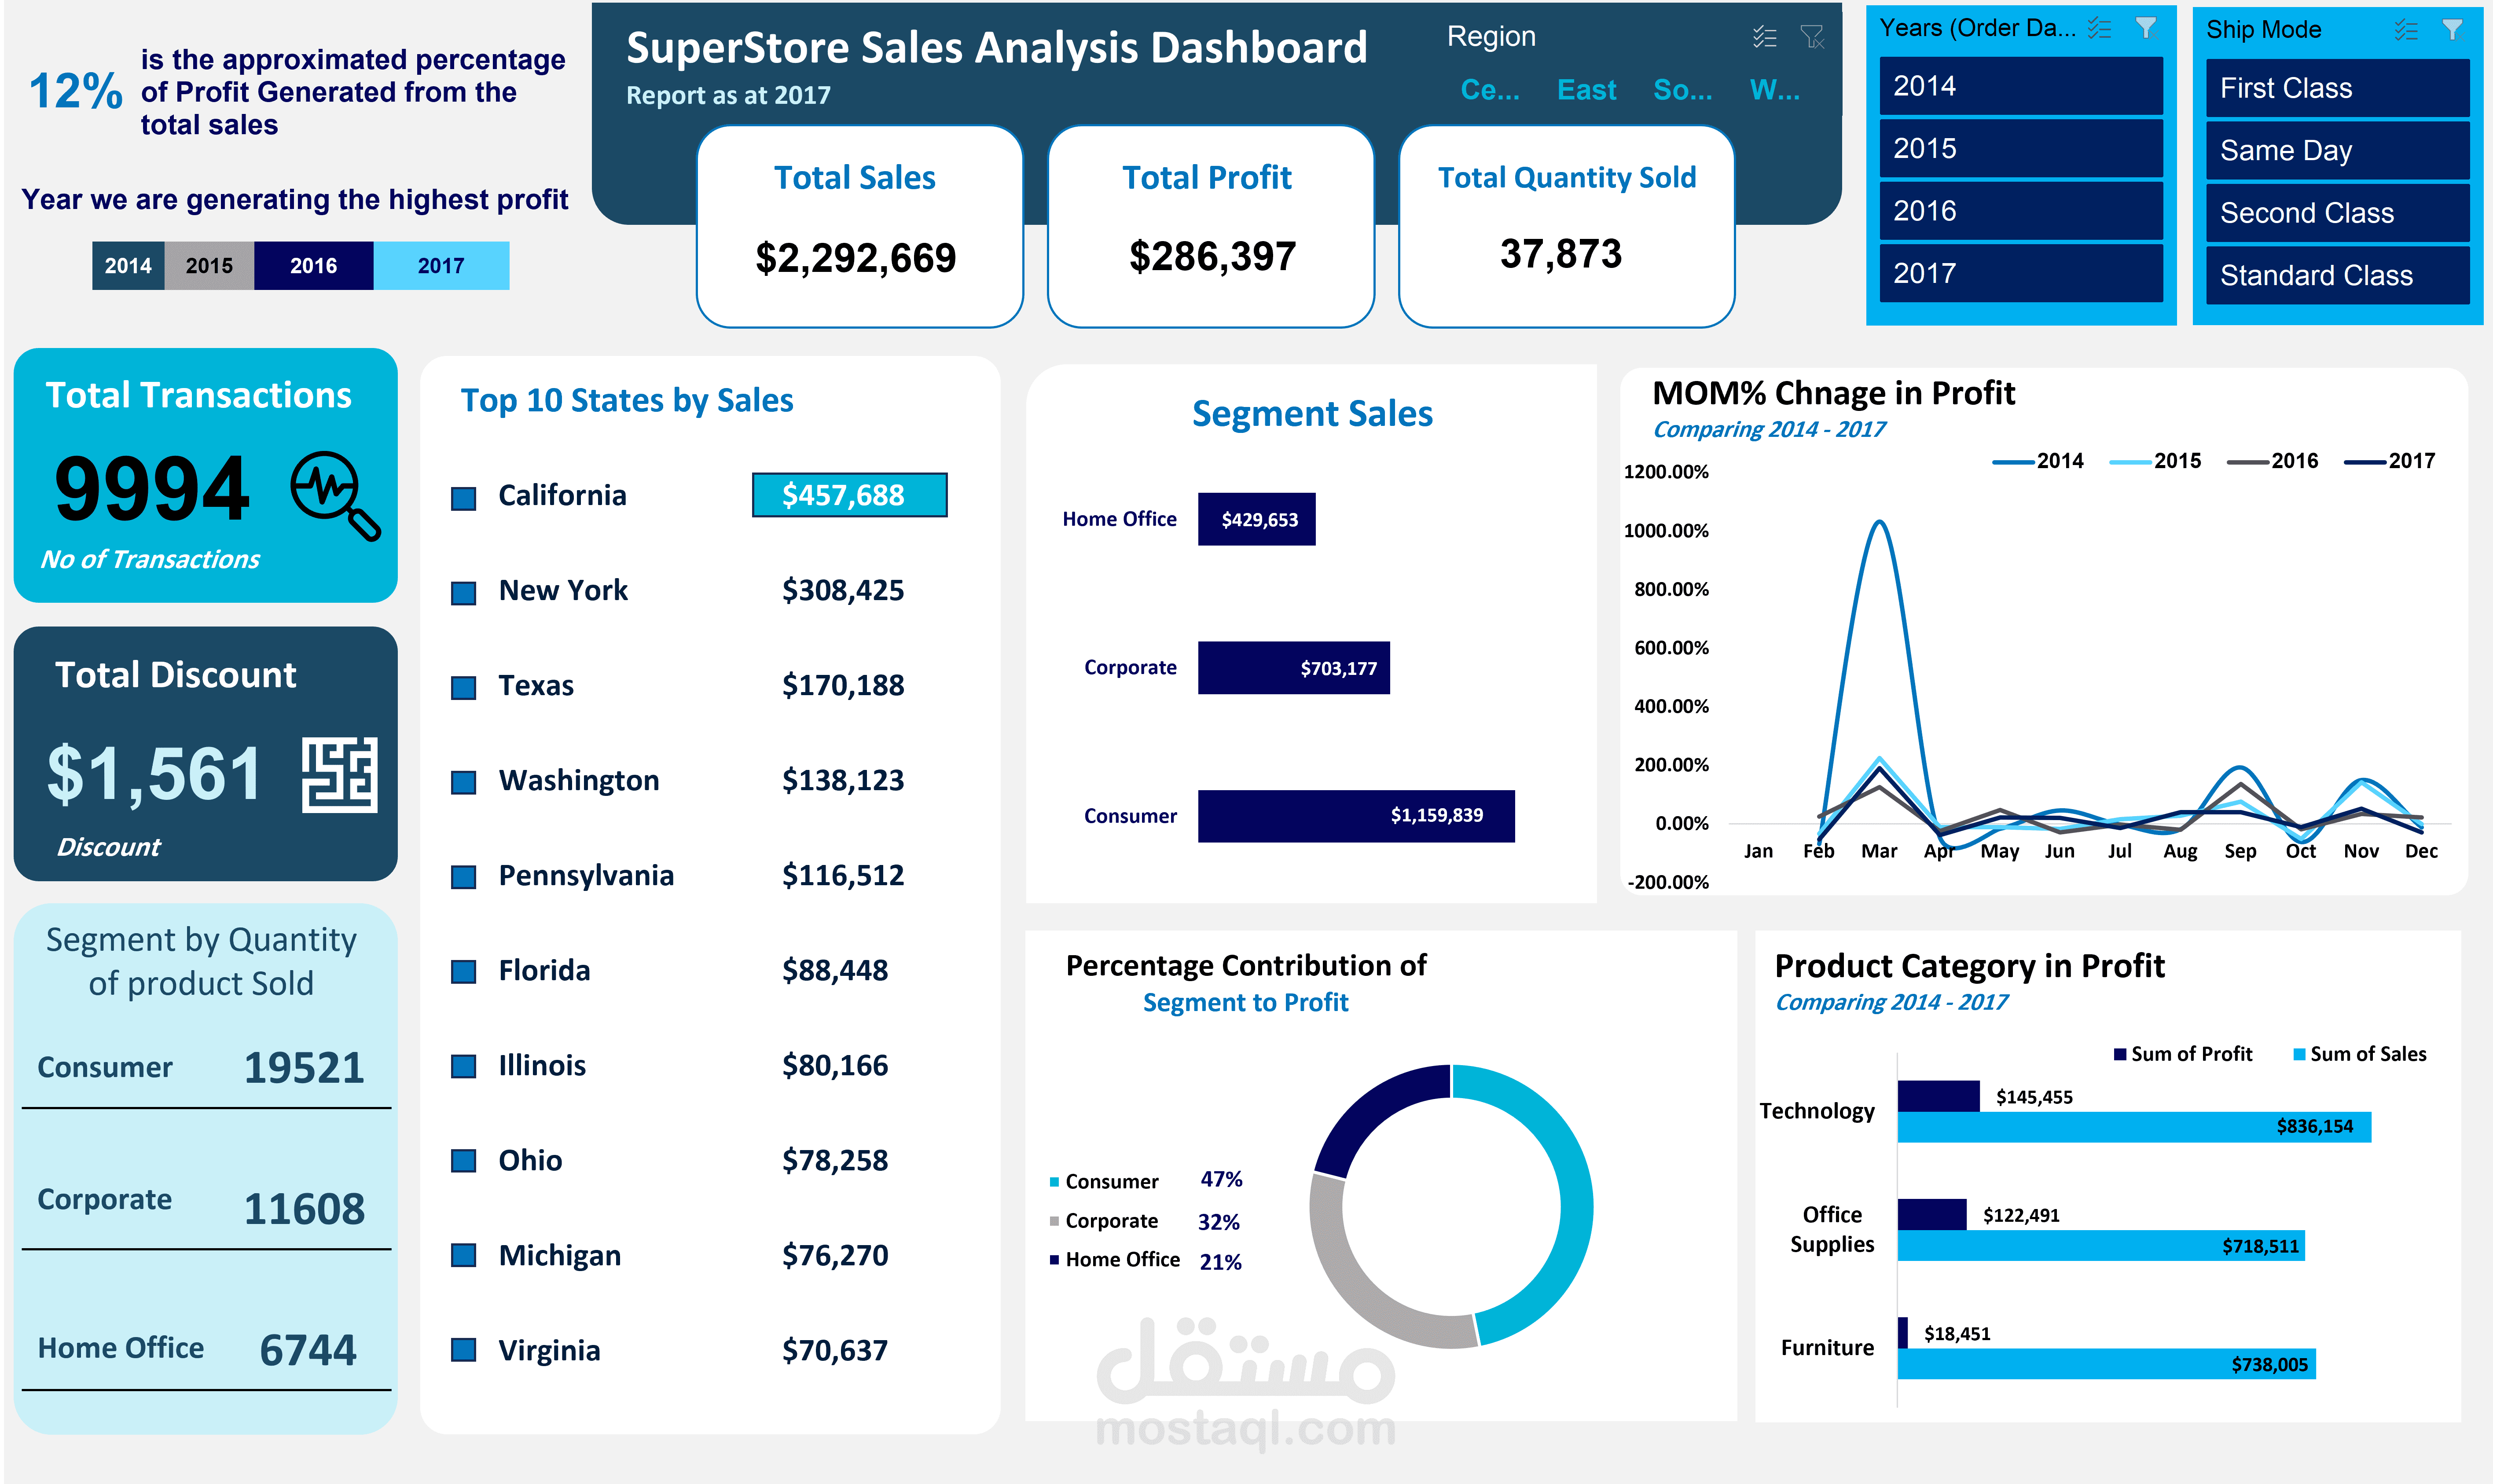This screenshot has width=2493, height=1484.
Task: Toggle multi-select icon in Years slicer
Action: point(2099,28)
